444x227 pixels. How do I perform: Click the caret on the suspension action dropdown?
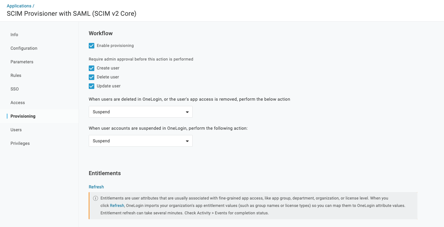187,141
